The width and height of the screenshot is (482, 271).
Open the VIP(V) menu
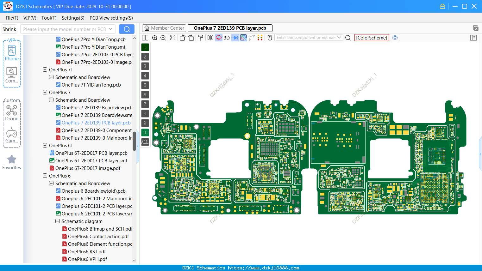point(30,18)
